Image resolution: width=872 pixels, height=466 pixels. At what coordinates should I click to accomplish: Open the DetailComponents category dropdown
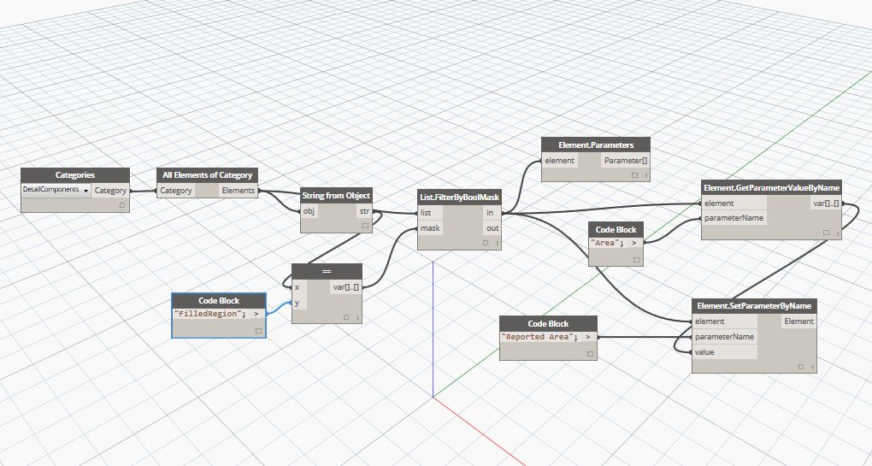[x=56, y=190]
